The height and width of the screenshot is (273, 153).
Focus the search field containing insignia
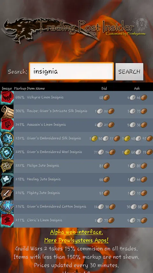pos(71,71)
